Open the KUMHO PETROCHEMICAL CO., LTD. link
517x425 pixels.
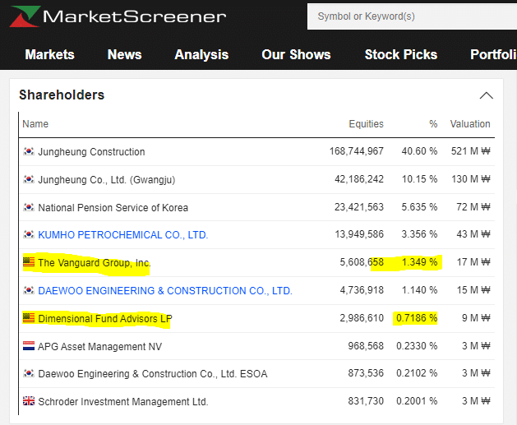pos(123,235)
